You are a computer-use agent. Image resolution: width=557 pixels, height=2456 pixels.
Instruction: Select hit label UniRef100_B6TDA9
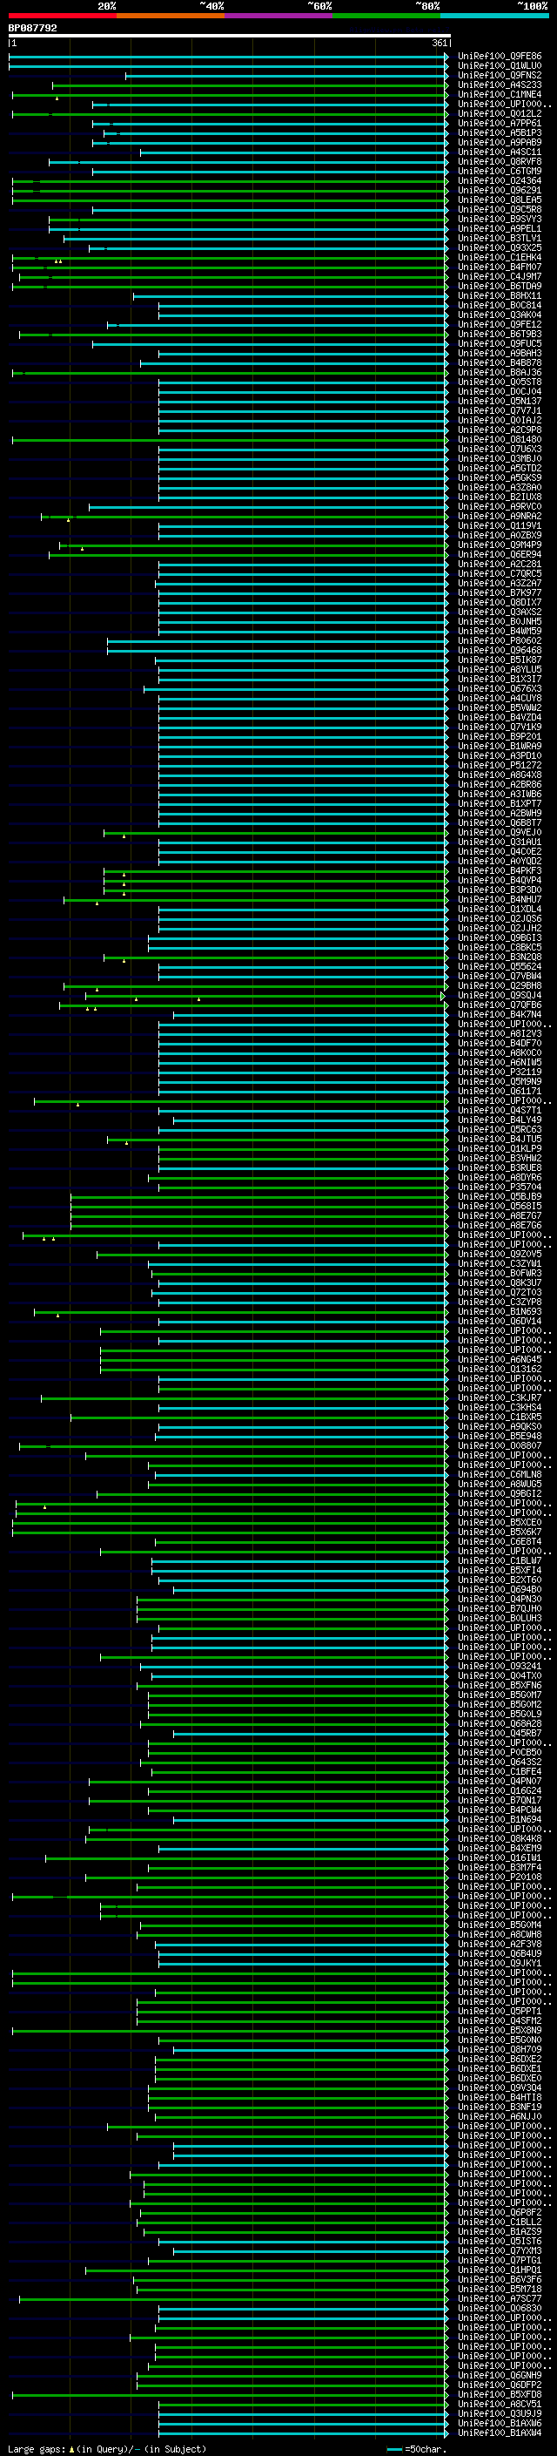point(500,286)
